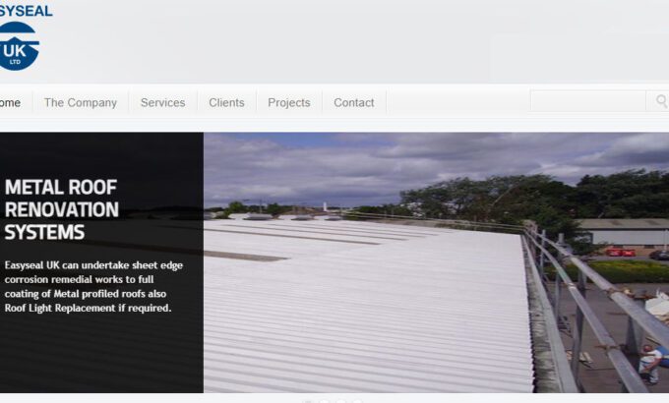Click the sheet edge corrosion description text

(93, 287)
